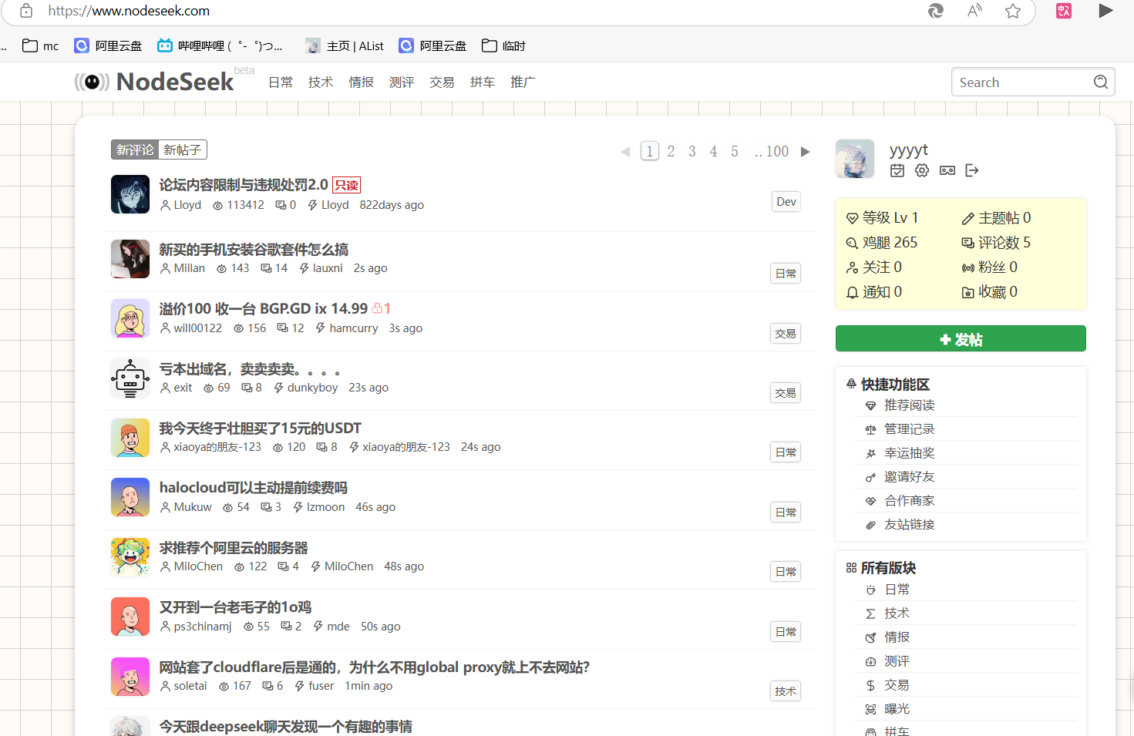Go to next page arrow in pagination

[806, 151]
